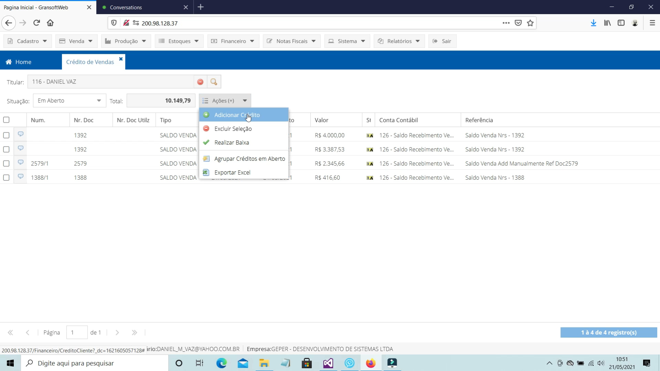Collapse the Ações (+) dropdown button
Image resolution: width=660 pixels, height=371 pixels.
(225, 101)
